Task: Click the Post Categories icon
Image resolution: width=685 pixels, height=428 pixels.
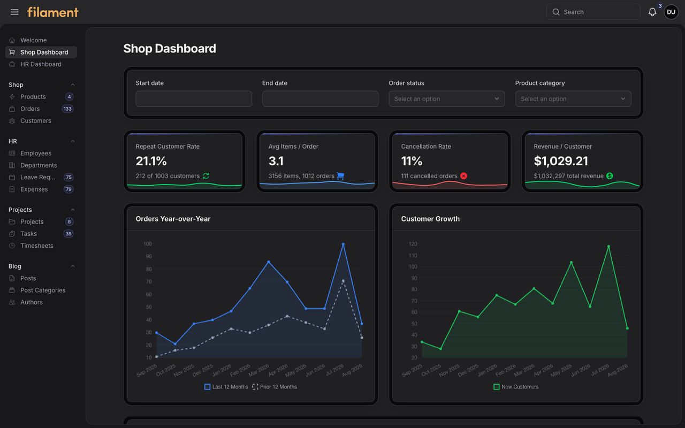Action: coord(12,291)
